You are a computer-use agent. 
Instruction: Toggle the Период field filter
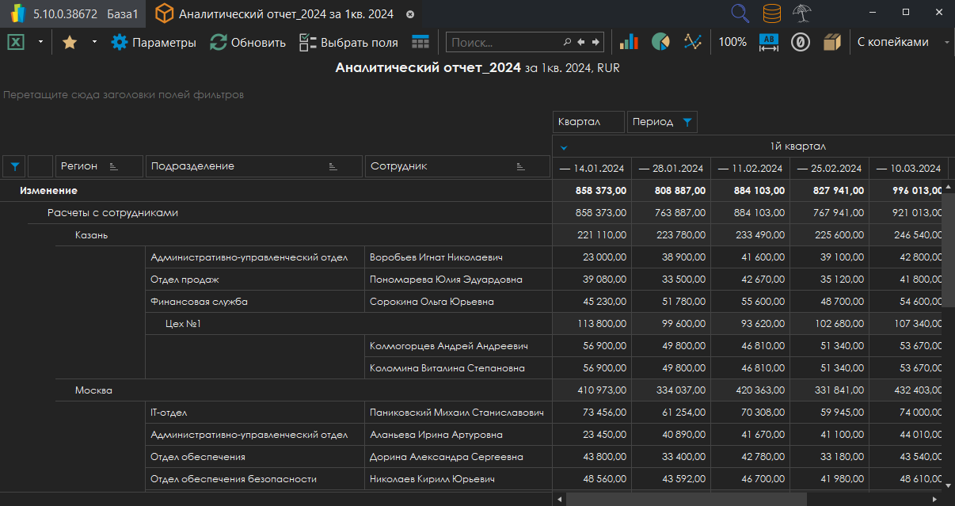point(687,122)
